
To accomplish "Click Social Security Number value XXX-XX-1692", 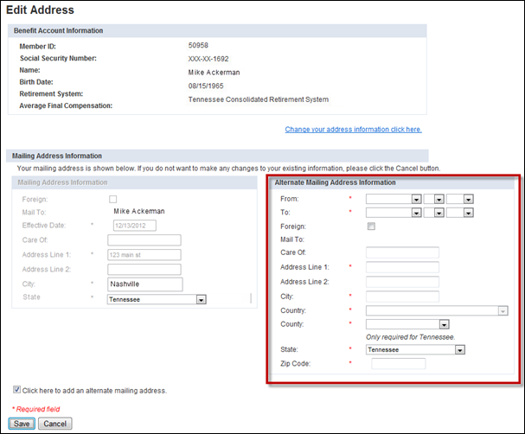I will 208,59.
